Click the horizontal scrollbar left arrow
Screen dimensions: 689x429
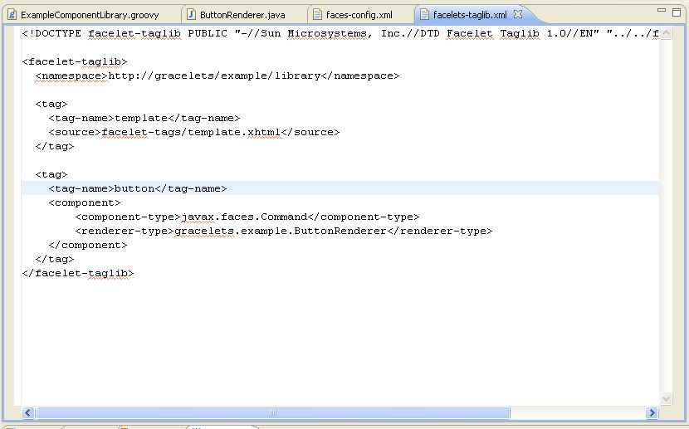click(x=28, y=412)
